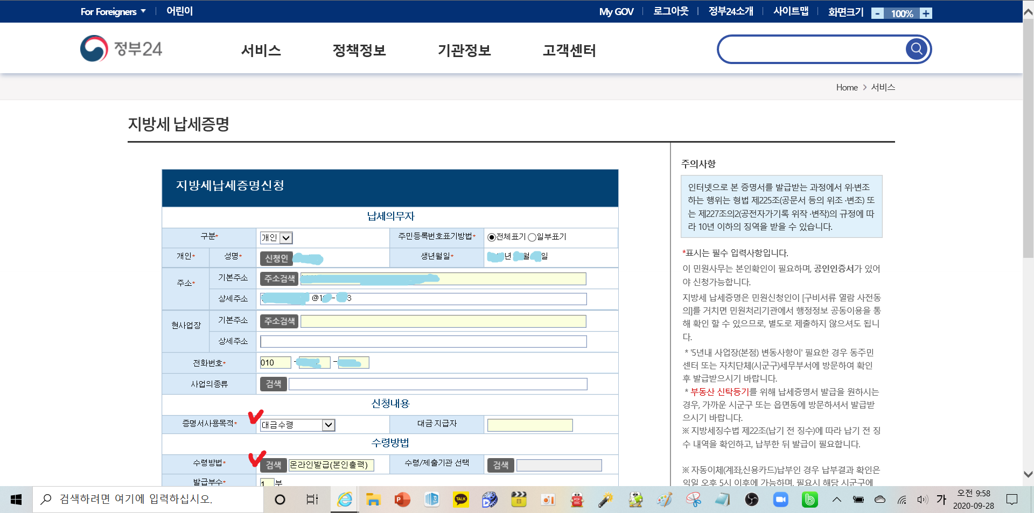Open the 어린이 link
1034x513 pixels.
tap(179, 11)
